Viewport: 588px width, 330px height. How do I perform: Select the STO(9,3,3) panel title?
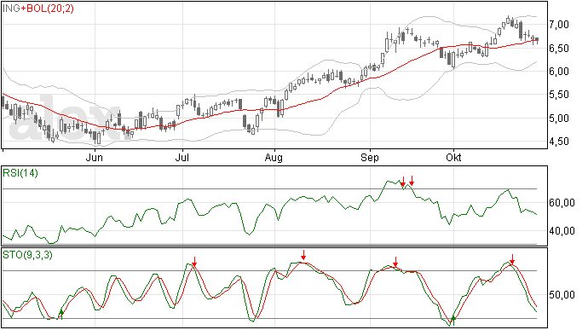pos(28,255)
